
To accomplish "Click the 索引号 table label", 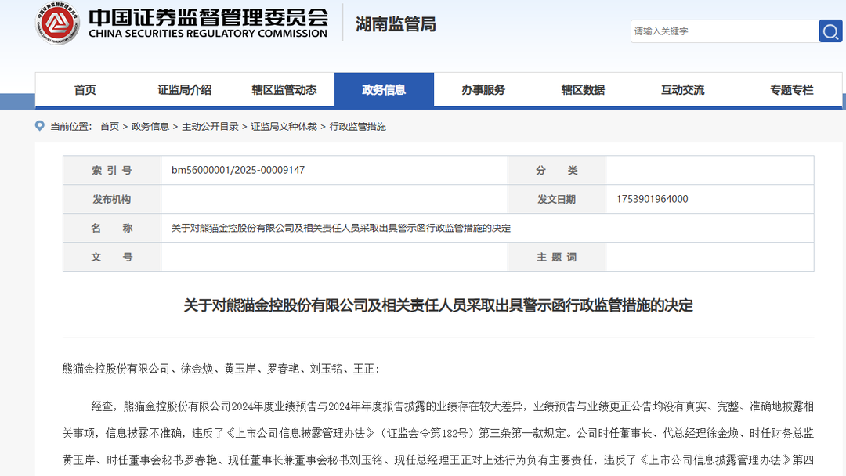I will click(112, 171).
